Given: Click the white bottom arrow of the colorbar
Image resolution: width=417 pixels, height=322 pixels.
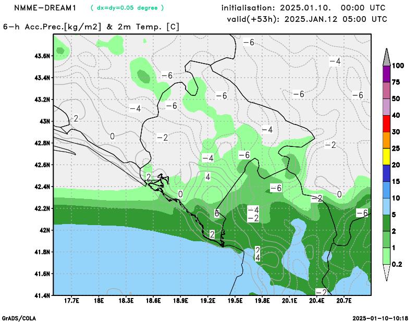Looking at the screenshot, I should click(x=386, y=273).
